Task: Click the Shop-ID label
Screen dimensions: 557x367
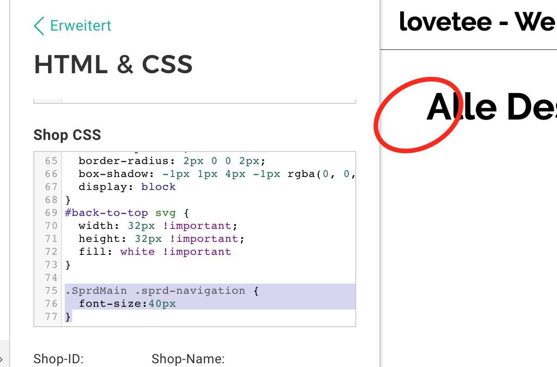Action: [58, 359]
